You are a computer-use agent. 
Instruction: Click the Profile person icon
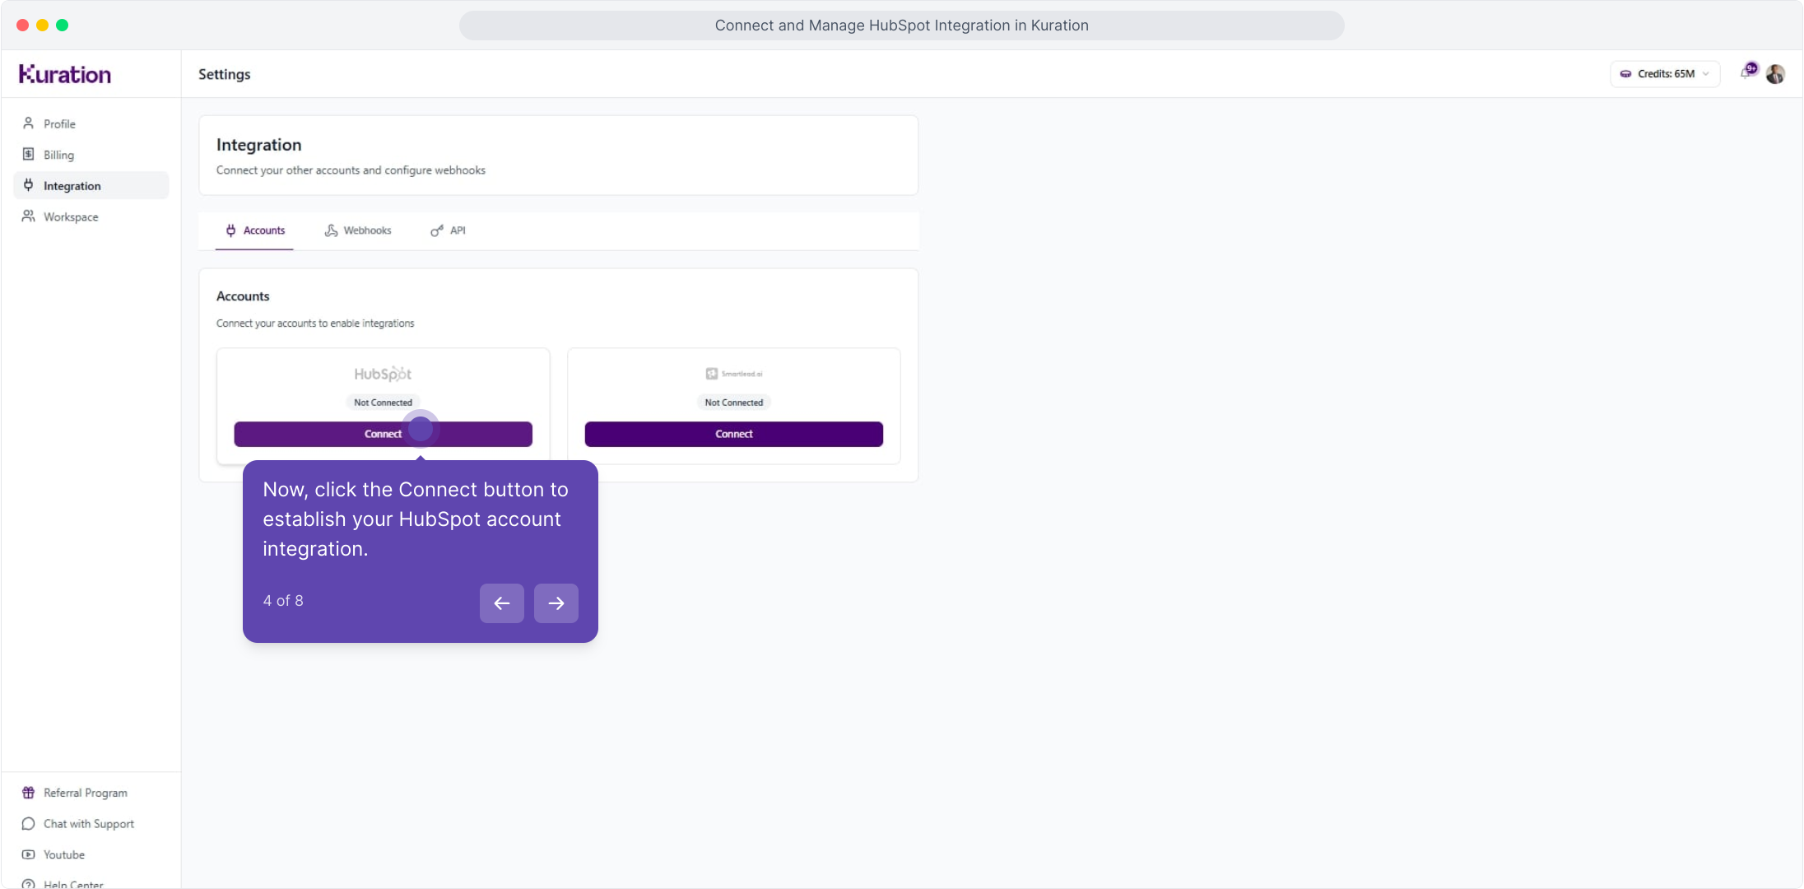pos(29,123)
